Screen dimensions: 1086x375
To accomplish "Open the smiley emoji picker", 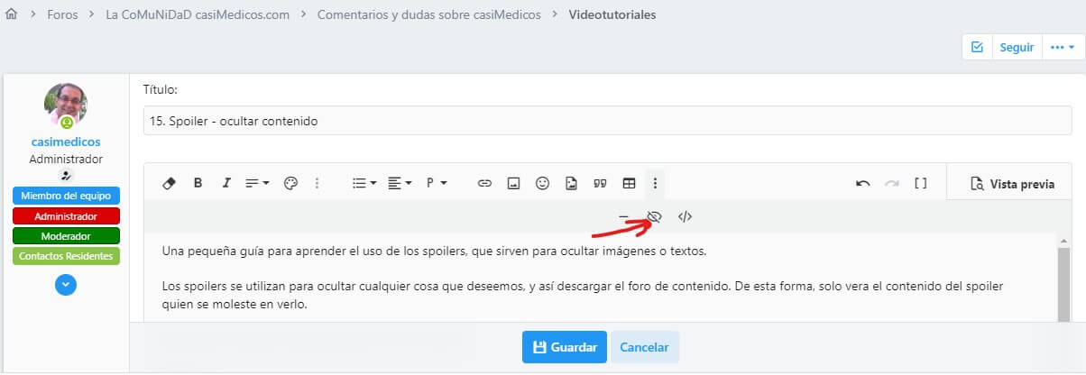I will 542,183.
